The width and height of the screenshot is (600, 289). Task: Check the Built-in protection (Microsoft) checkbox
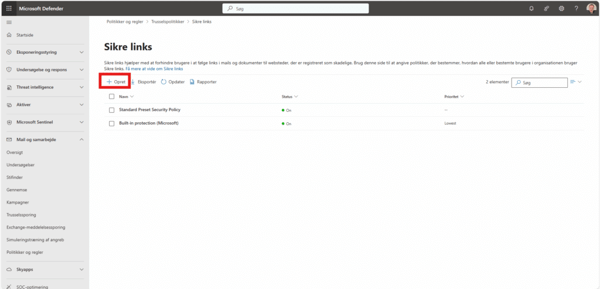(x=112, y=123)
